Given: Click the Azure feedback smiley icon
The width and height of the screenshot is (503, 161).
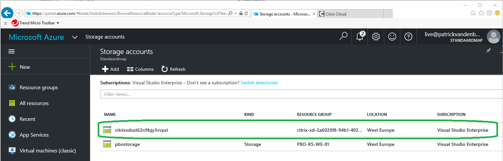Looking at the screenshot, I should tap(392, 37).
